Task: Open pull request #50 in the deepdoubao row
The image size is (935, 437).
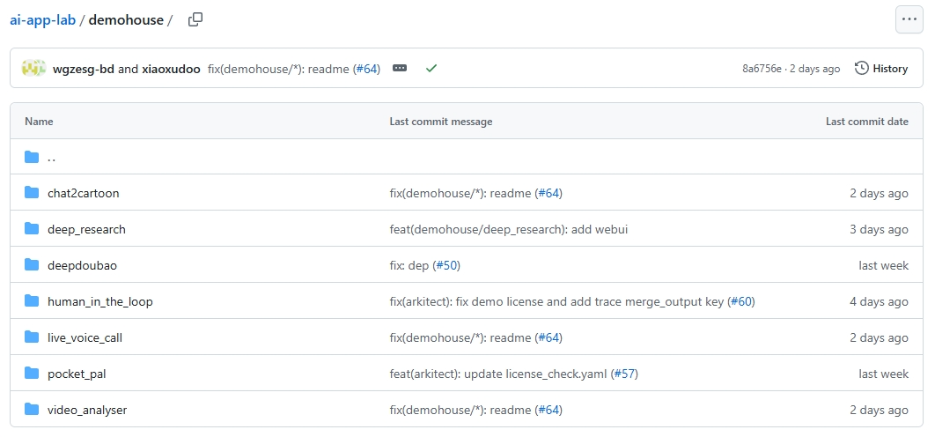Action: pyautogui.click(x=446, y=265)
